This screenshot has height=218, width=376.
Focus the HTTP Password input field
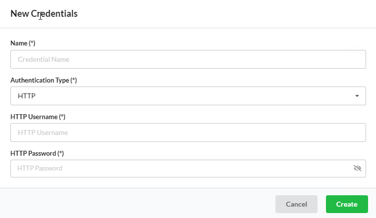[188, 169]
